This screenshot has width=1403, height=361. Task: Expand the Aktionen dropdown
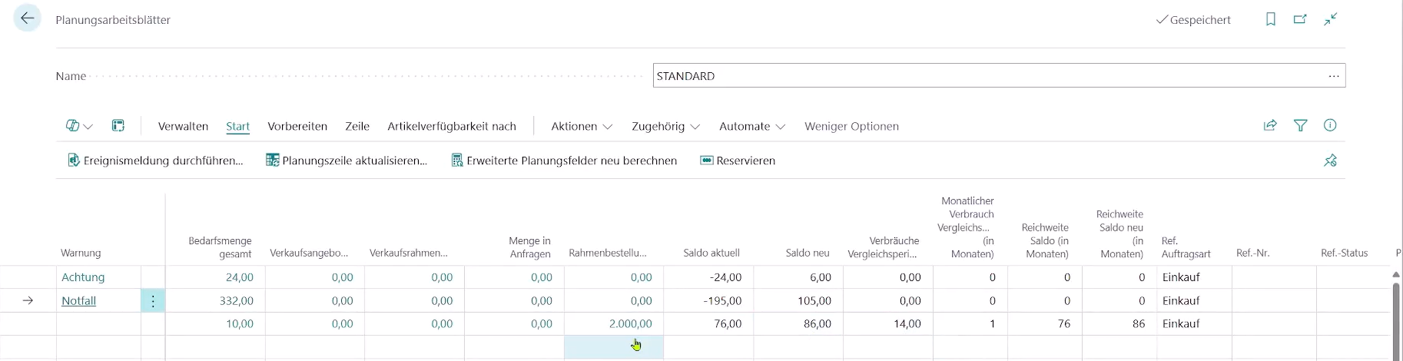[582, 126]
